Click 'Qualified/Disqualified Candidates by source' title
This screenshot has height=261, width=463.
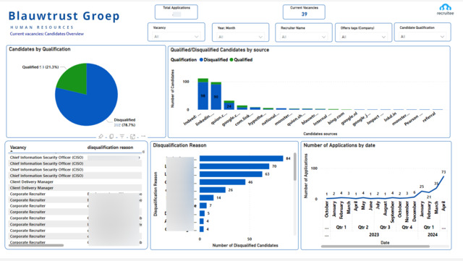tap(220, 50)
